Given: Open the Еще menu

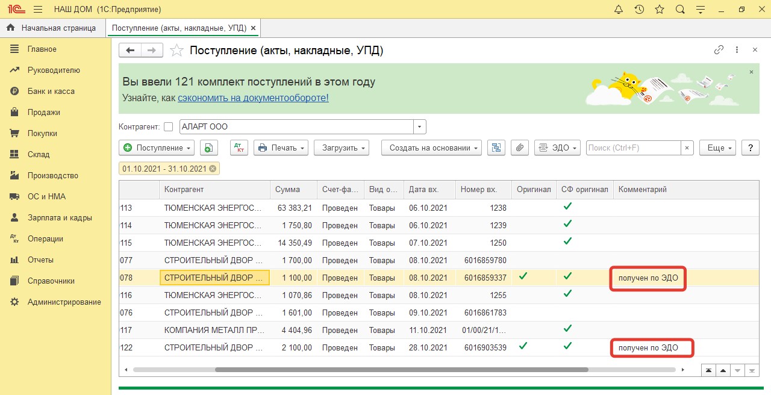Looking at the screenshot, I should click(x=718, y=148).
